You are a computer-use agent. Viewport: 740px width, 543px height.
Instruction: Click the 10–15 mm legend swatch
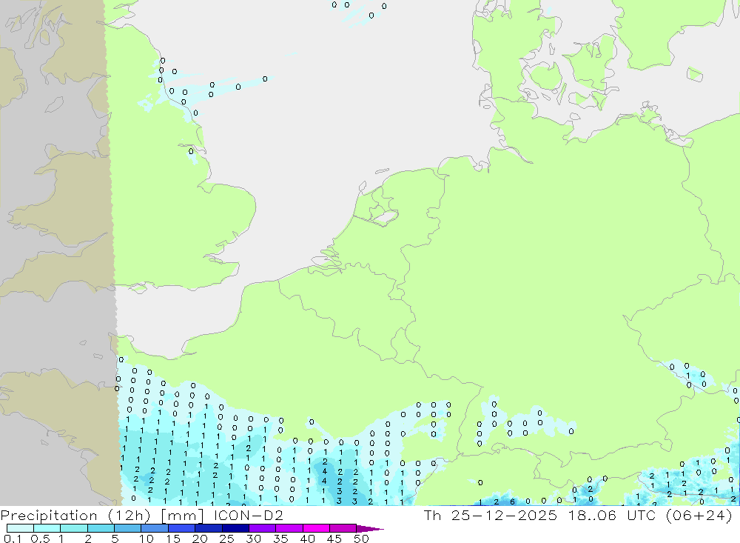tap(155, 528)
